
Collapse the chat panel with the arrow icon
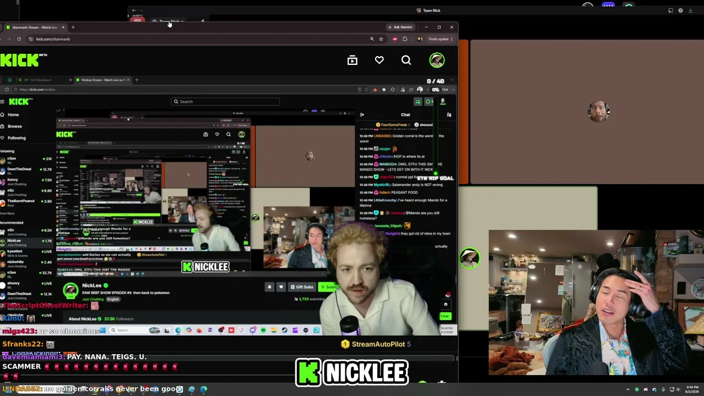click(361, 115)
